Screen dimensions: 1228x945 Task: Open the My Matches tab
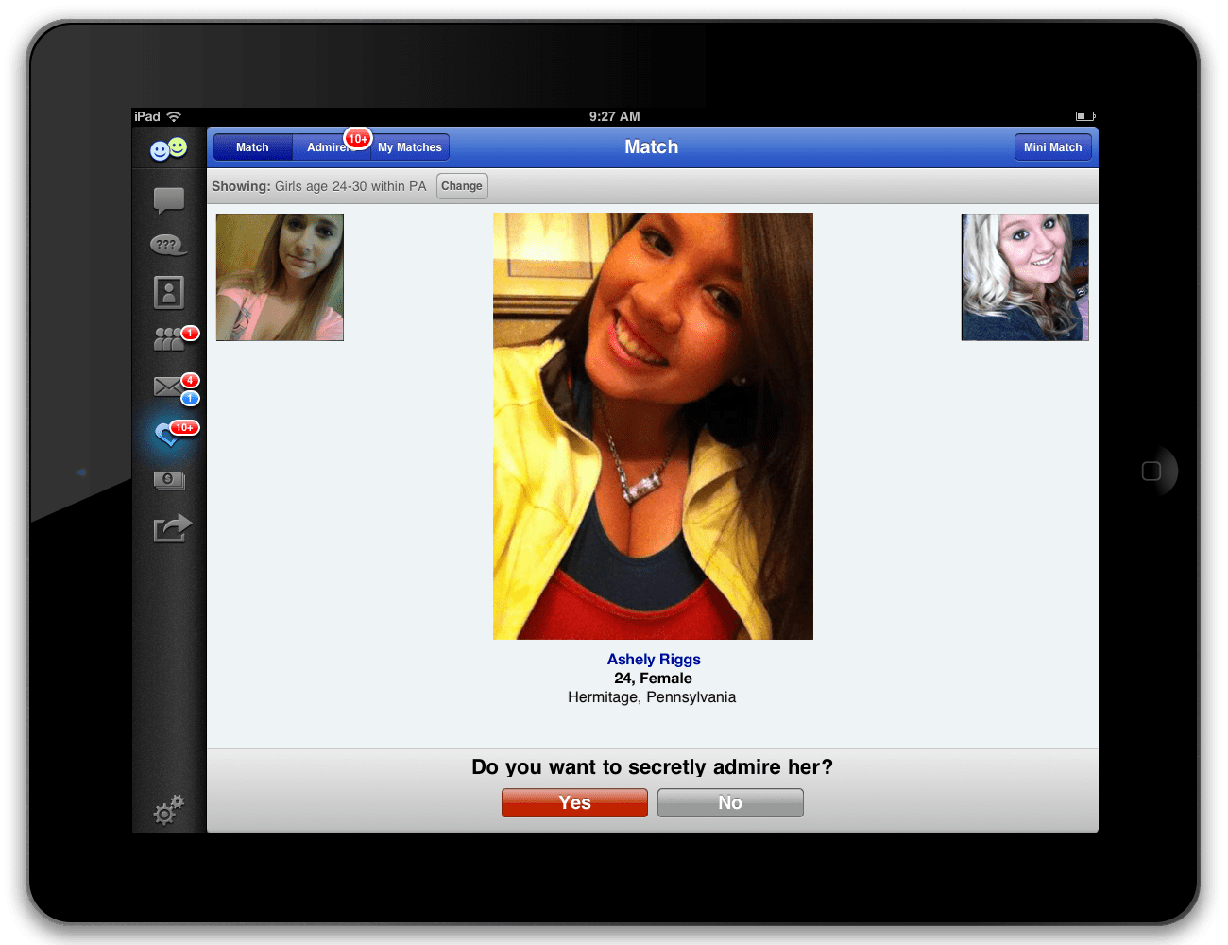(408, 146)
